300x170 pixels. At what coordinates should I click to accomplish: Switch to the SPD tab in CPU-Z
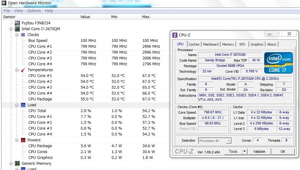coord(242,44)
